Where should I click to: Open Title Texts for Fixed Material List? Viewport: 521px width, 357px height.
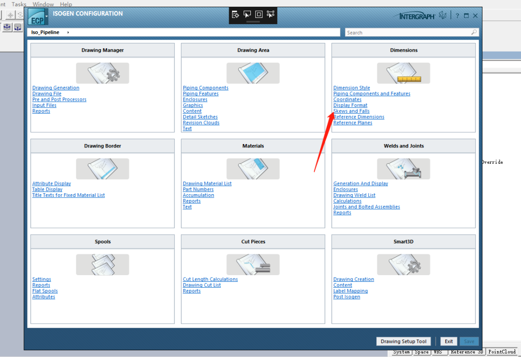click(69, 195)
